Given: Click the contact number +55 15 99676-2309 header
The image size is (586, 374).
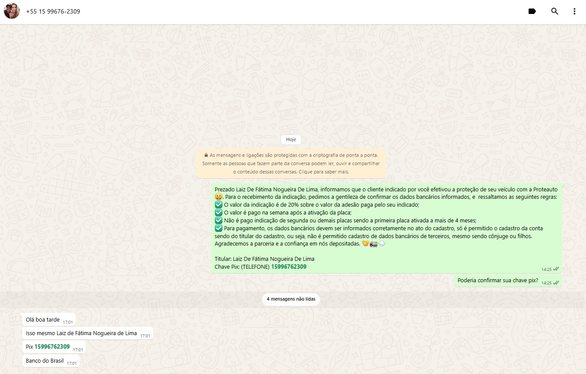Looking at the screenshot, I should 53,11.
